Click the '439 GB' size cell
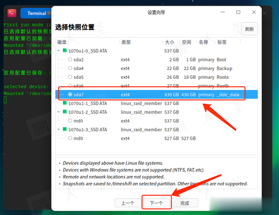Image resolution: width=279 pixels, height=215 pixels. (171, 94)
